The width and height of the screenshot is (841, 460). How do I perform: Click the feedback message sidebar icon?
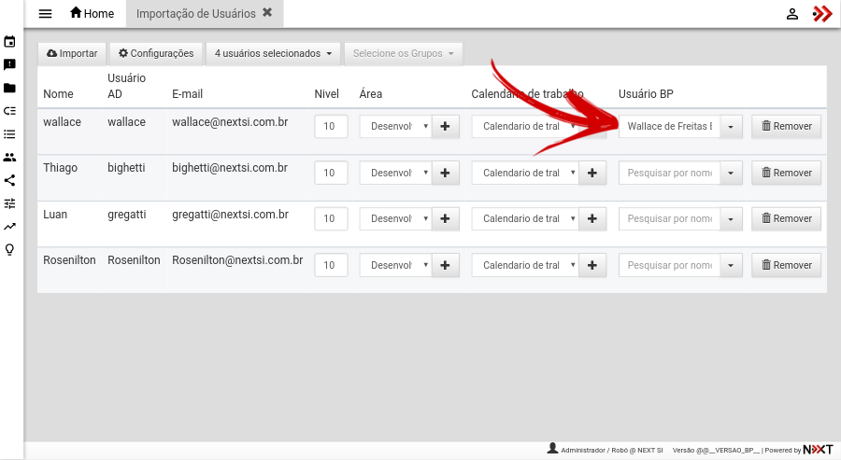pyautogui.click(x=9, y=65)
